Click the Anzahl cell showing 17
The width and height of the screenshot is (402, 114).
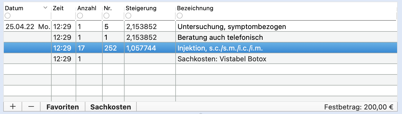pyautogui.click(x=89, y=48)
